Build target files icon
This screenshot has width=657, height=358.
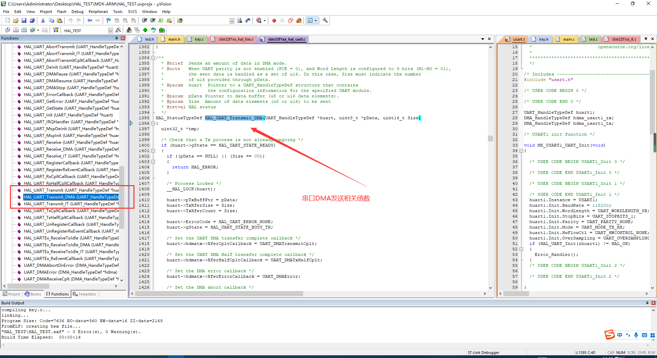click(16, 30)
